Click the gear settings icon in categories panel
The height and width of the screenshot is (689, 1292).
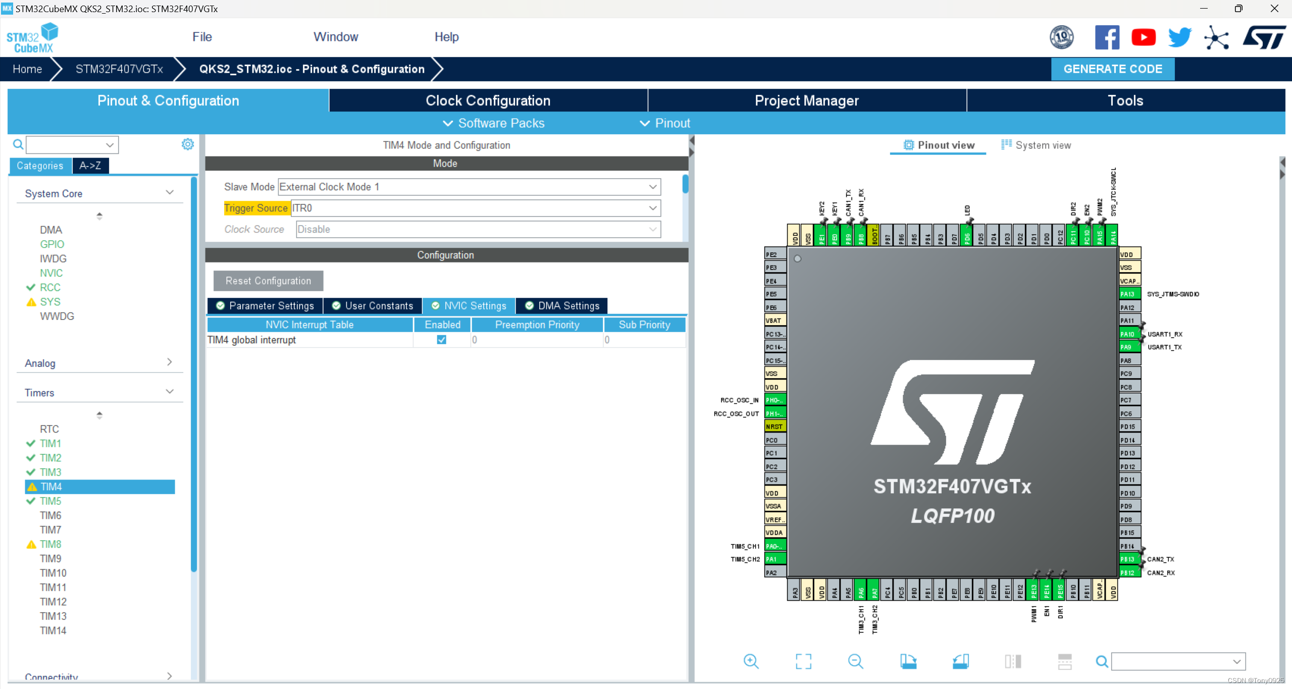[x=187, y=145]
